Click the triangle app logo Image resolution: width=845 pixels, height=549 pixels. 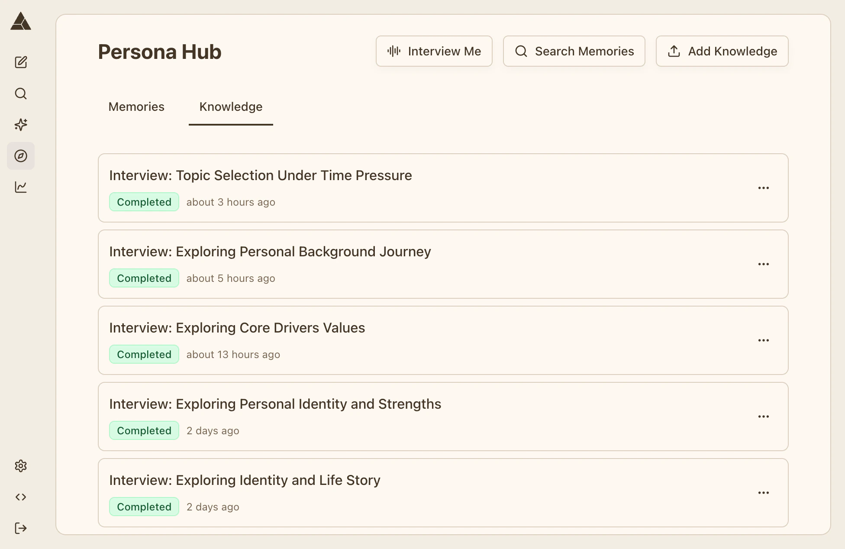coord(21,22)
